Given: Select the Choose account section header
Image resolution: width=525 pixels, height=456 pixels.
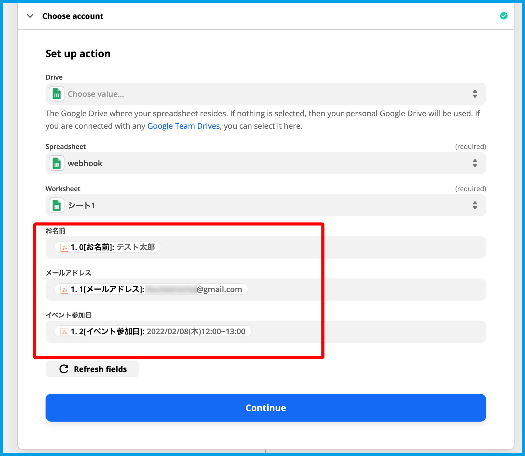Looking at the screenshot, I should (73, 16).
